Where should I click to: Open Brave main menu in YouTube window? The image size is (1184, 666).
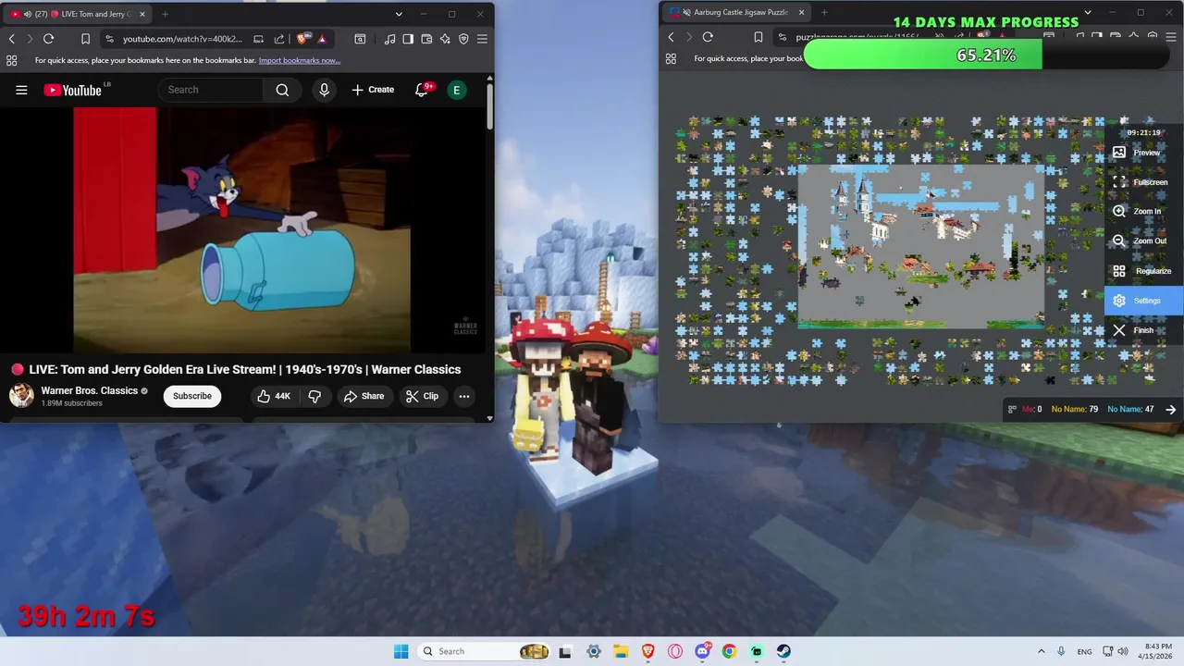[482, 39]
